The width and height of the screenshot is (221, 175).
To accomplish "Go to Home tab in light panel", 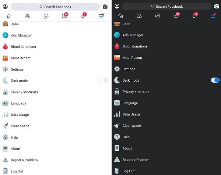I will point(9,16).
